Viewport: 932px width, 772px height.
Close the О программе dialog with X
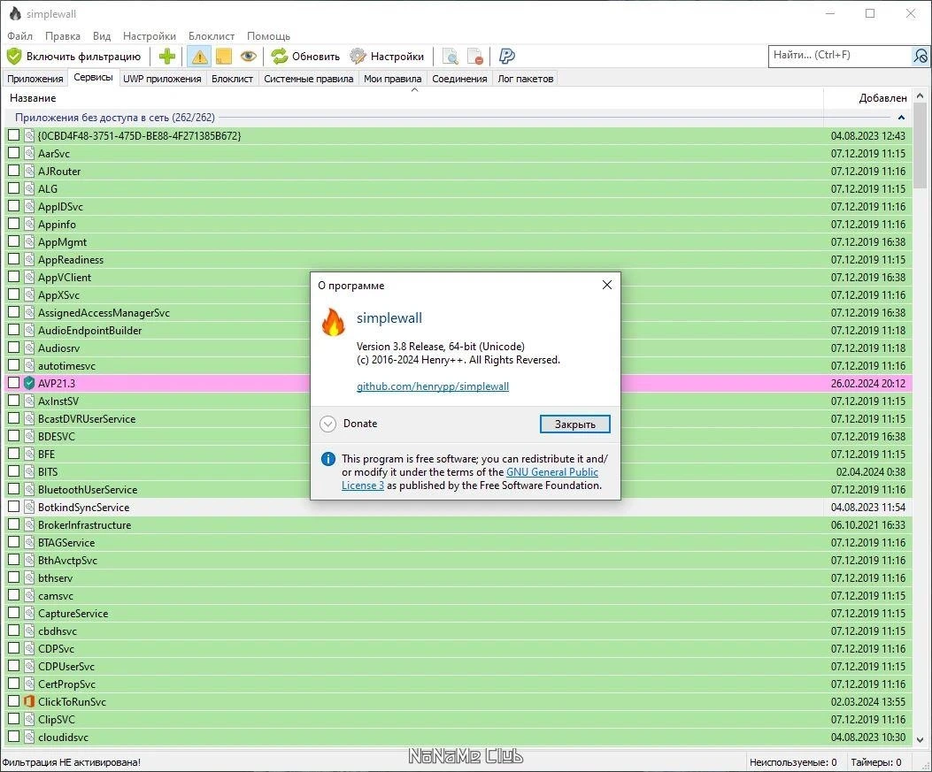tap(607, 285)
